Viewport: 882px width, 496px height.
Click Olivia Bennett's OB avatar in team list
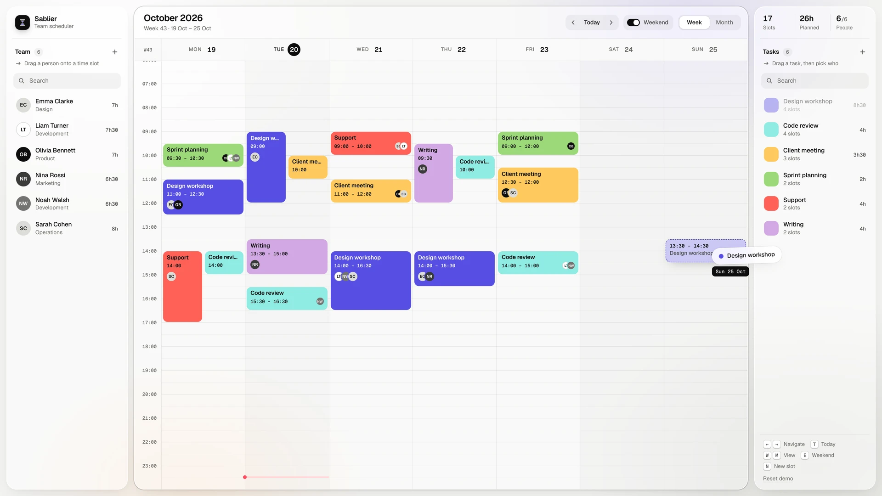tap(23, 154)
